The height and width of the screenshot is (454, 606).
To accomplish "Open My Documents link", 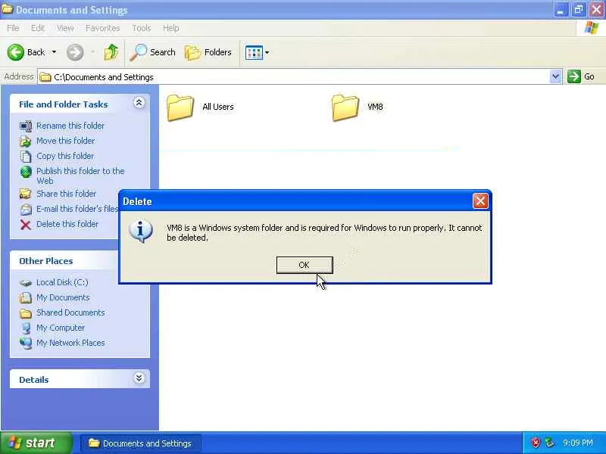I will coord(63,297).
